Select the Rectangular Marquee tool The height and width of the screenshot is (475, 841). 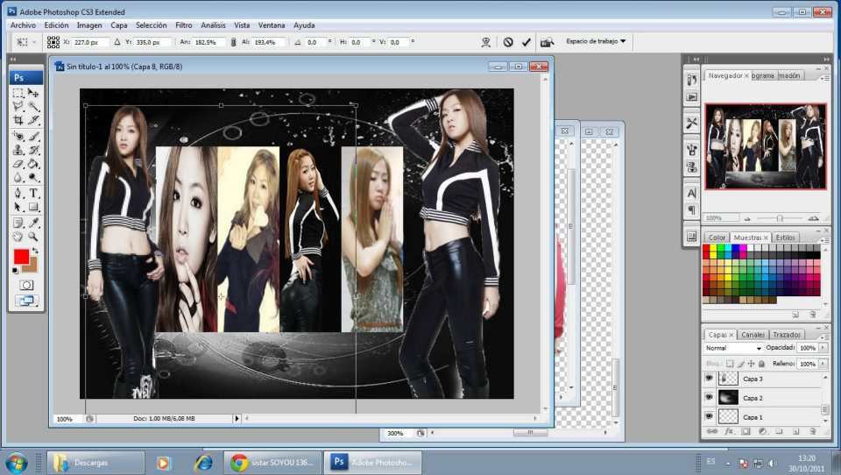click(x=18, y=93)
